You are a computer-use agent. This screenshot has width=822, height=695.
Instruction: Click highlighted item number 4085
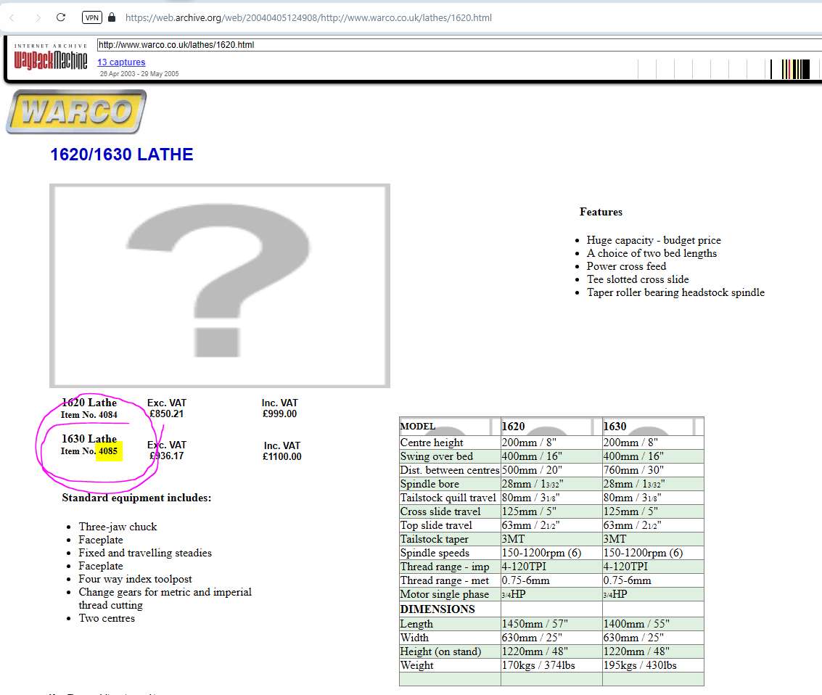coord(109,451)
